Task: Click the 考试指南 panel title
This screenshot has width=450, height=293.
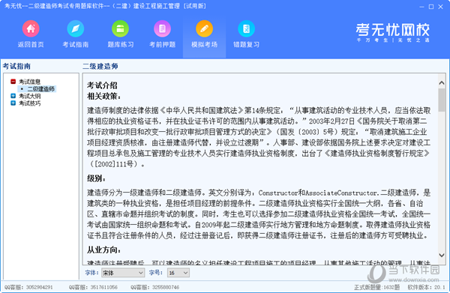Action: click(16, 66)
